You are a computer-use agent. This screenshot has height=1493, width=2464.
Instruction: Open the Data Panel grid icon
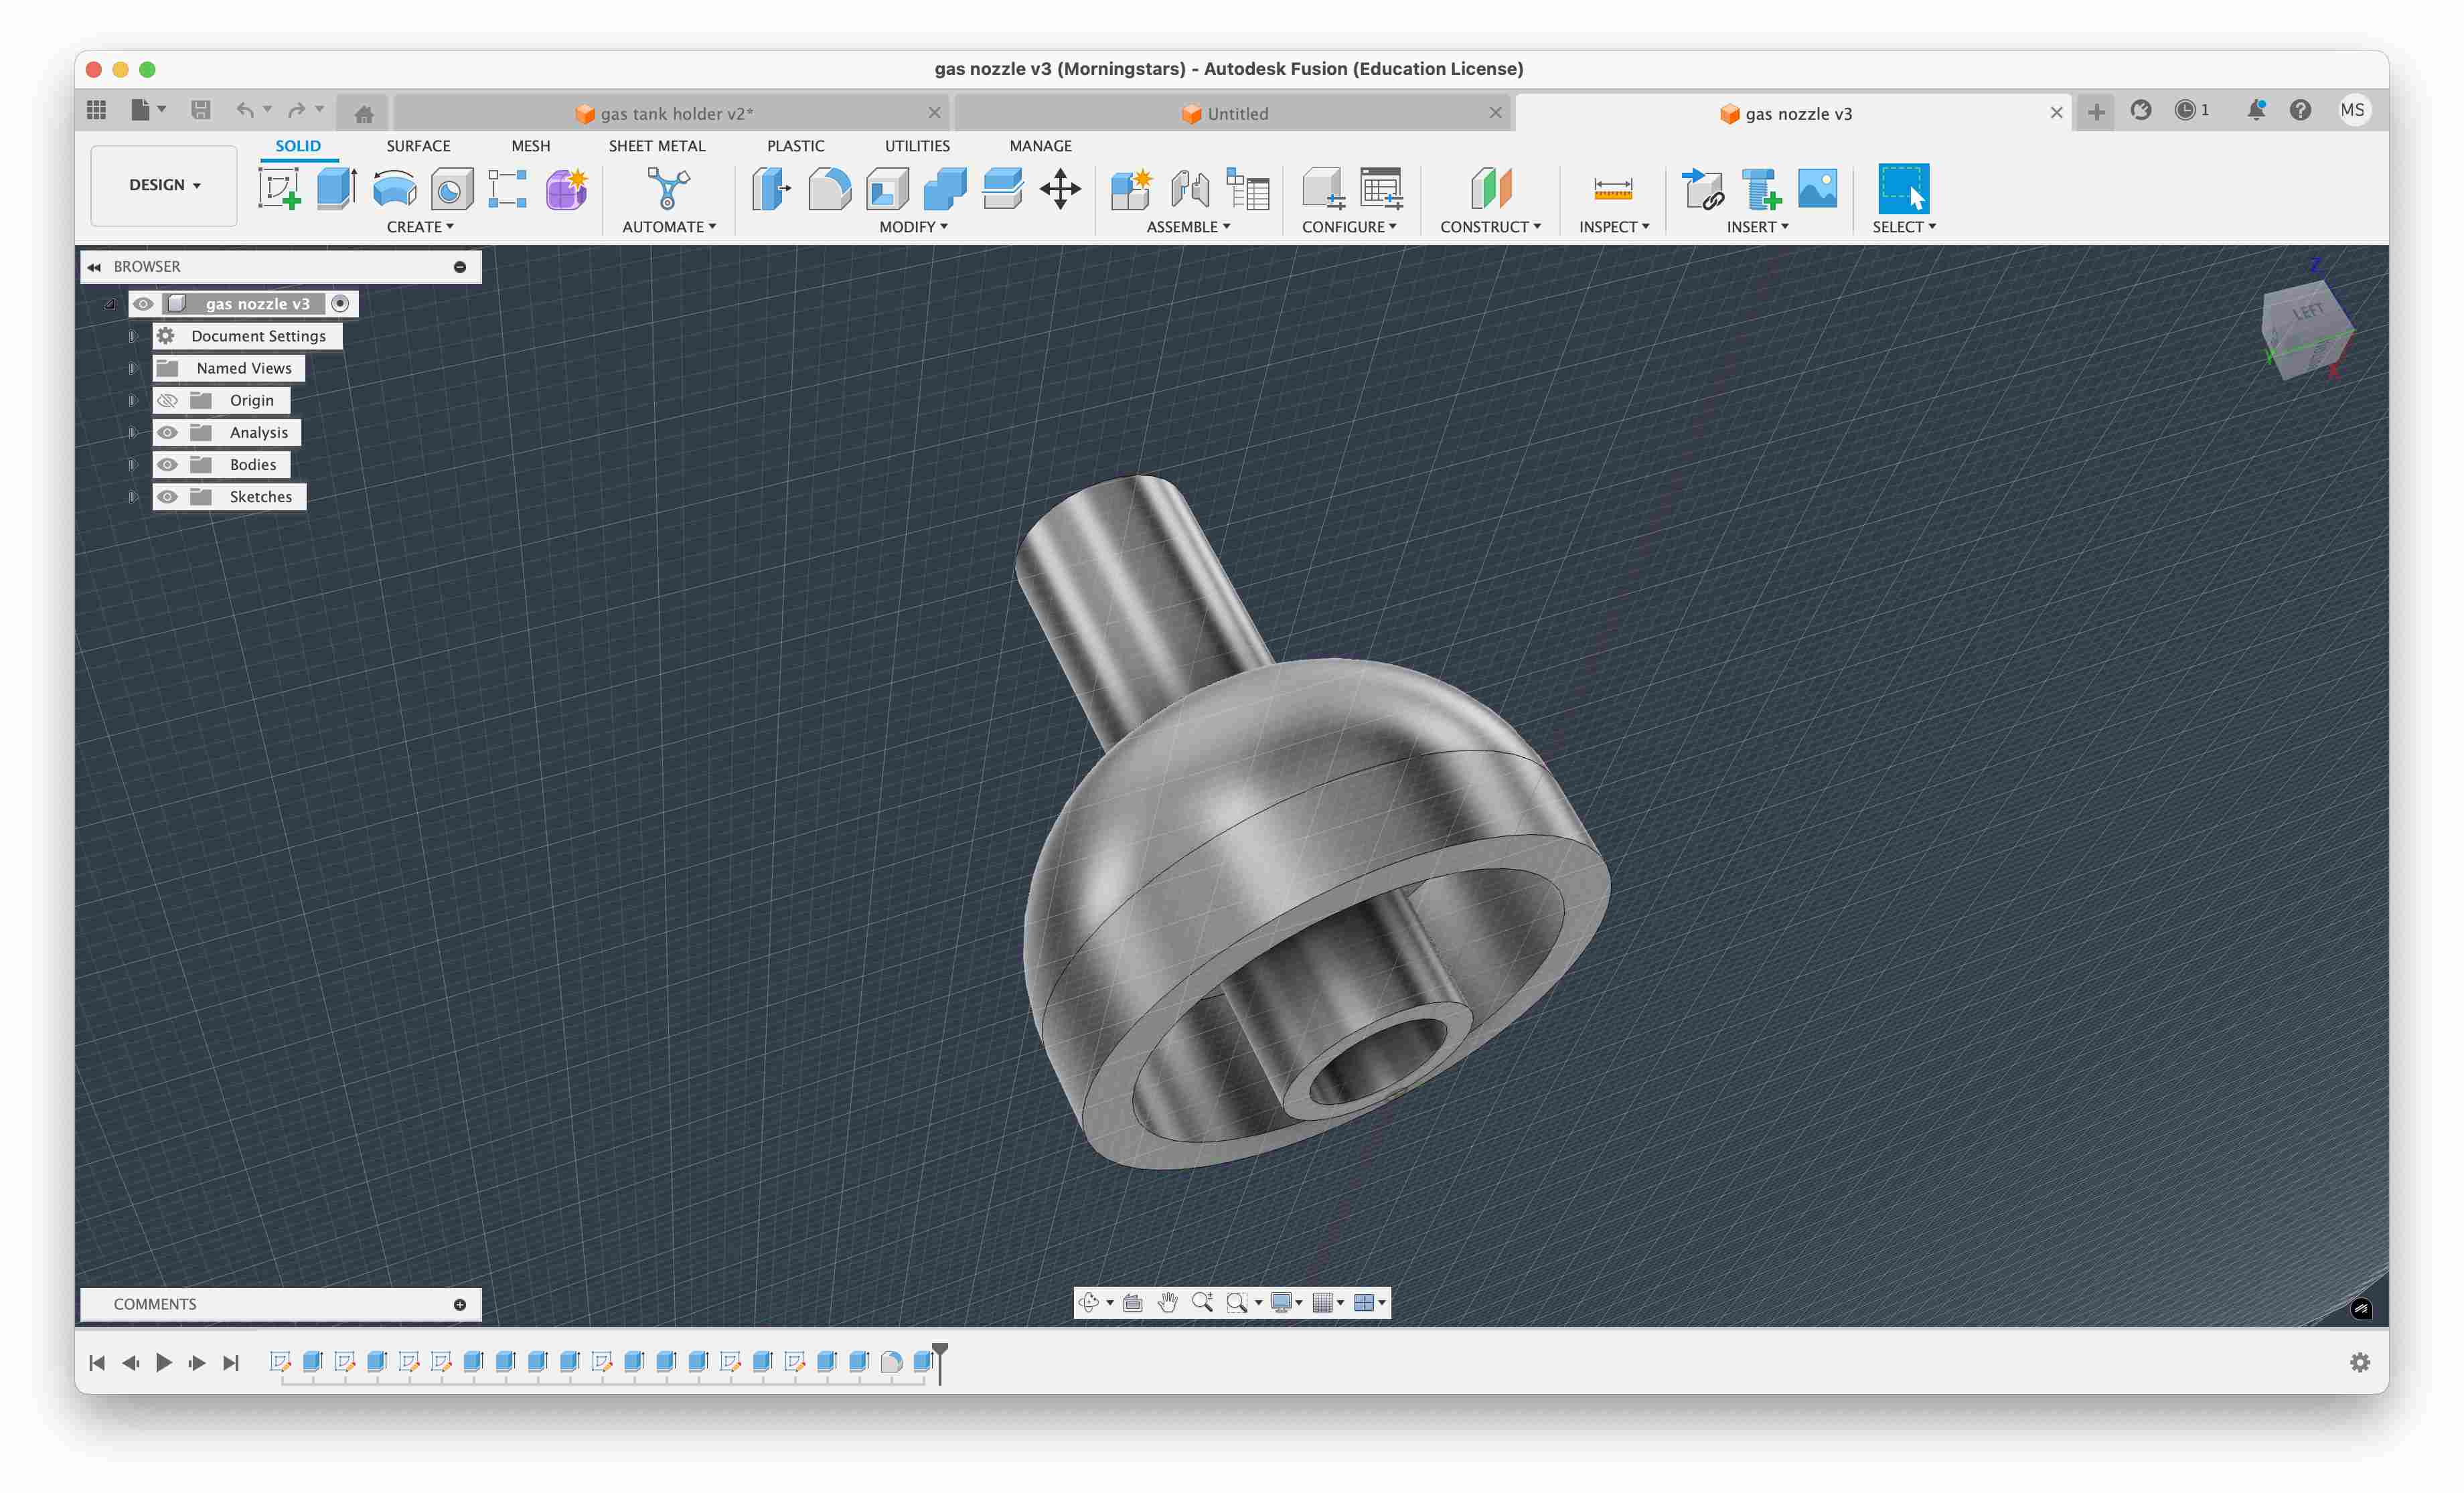97,110
